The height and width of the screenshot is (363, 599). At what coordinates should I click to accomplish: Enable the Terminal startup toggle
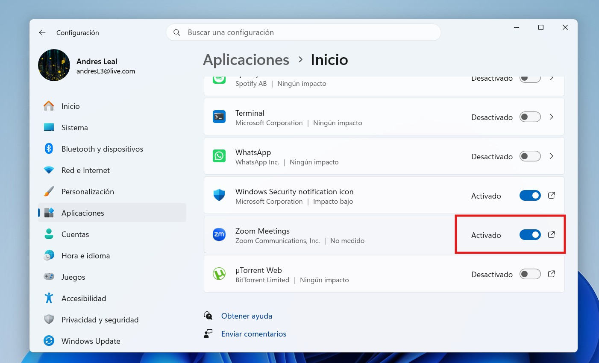(x=530, y=117)
